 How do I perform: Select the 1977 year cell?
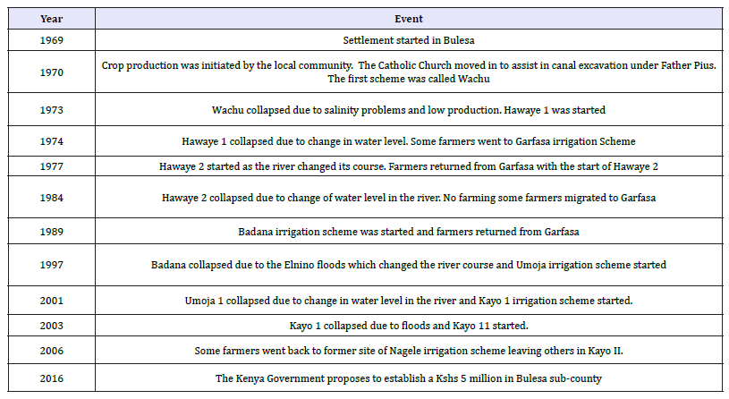51,166
